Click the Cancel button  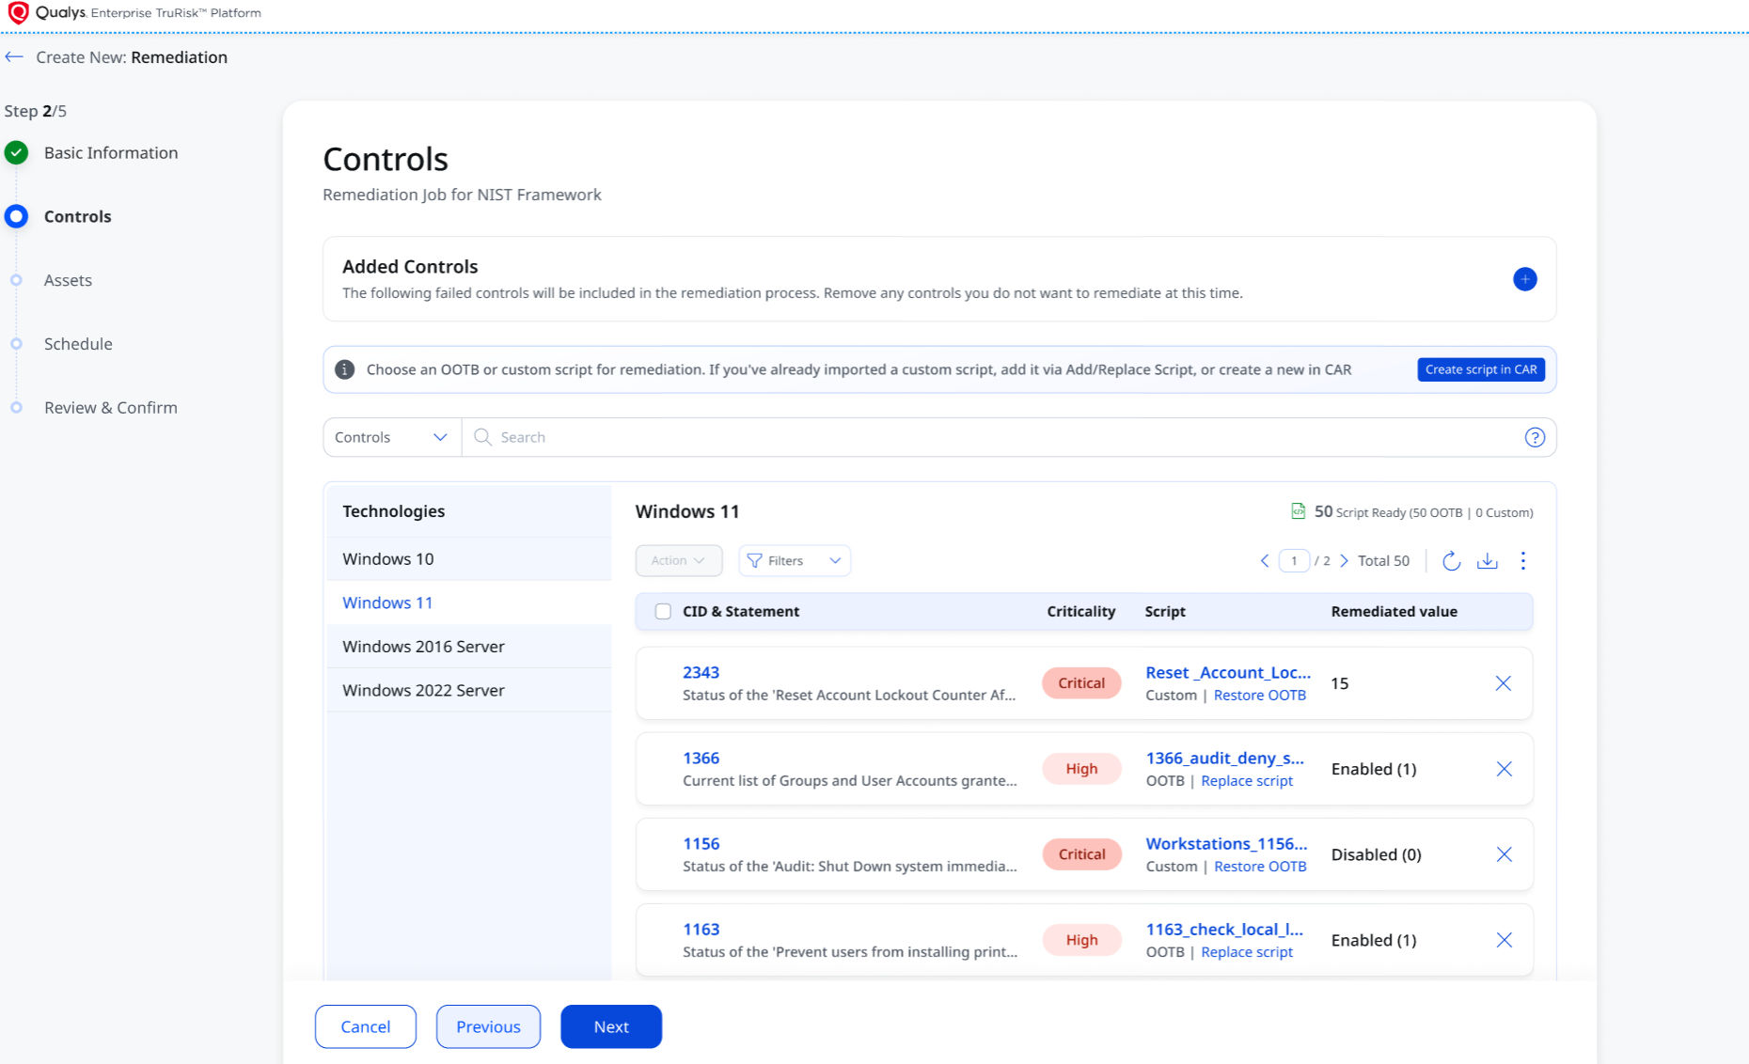(365, 1026)
